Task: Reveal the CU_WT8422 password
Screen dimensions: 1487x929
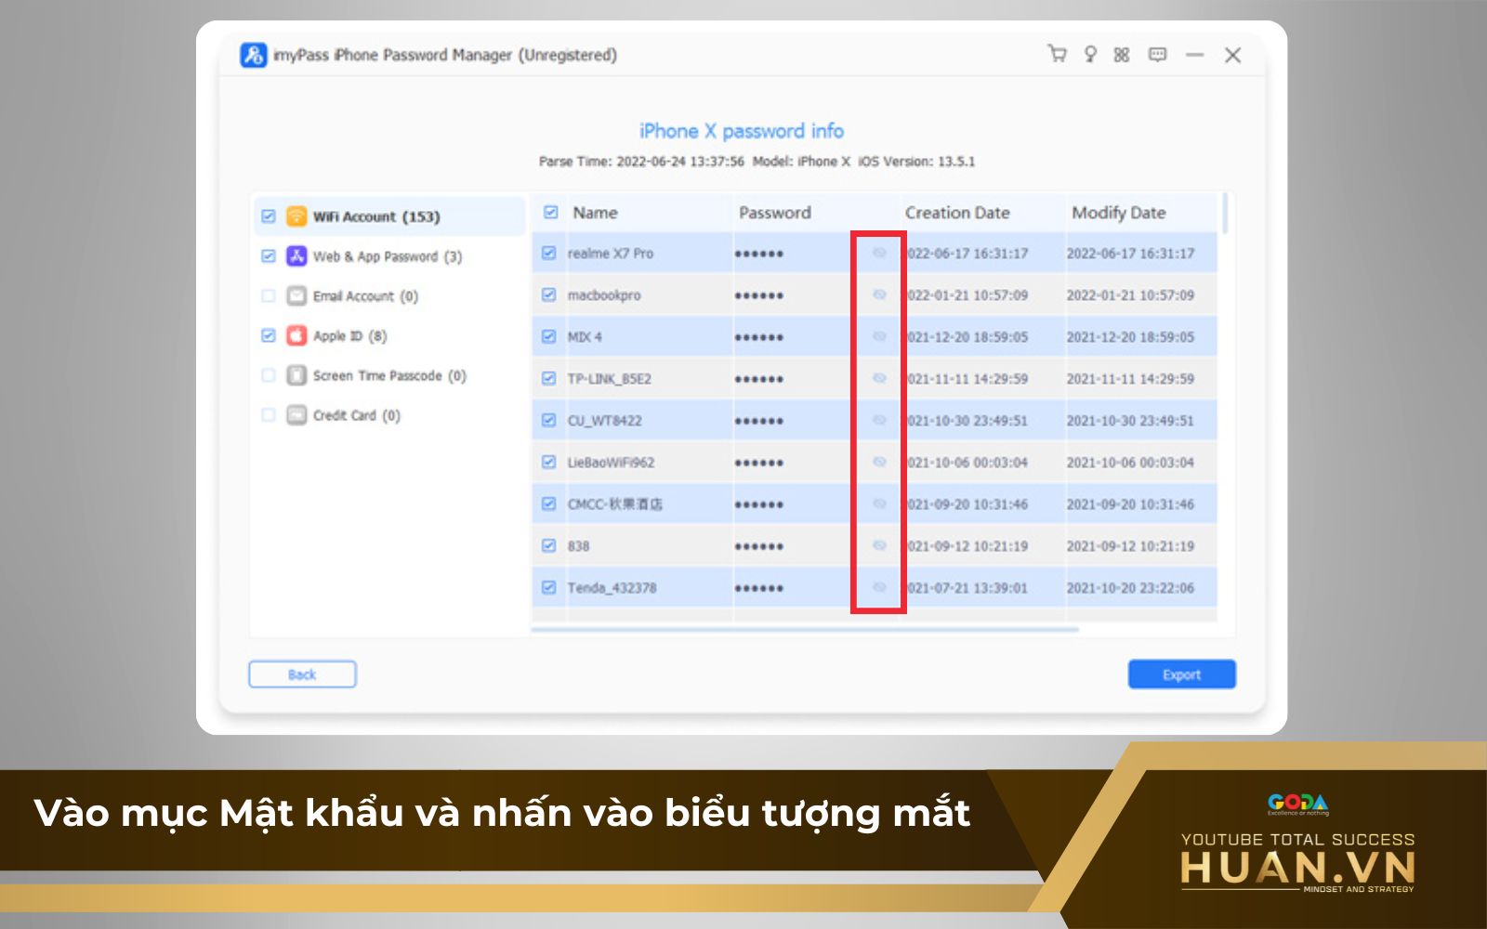Action: 879,420
